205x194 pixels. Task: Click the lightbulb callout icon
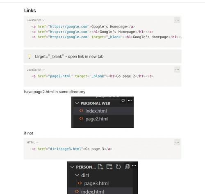click(x=30, y=56)
